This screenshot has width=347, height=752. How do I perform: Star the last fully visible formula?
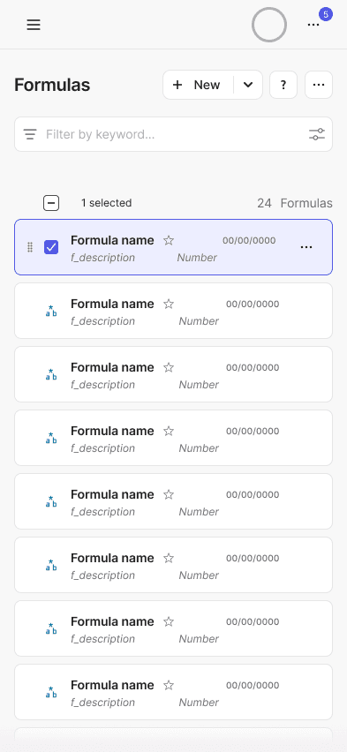click(169, 685)
